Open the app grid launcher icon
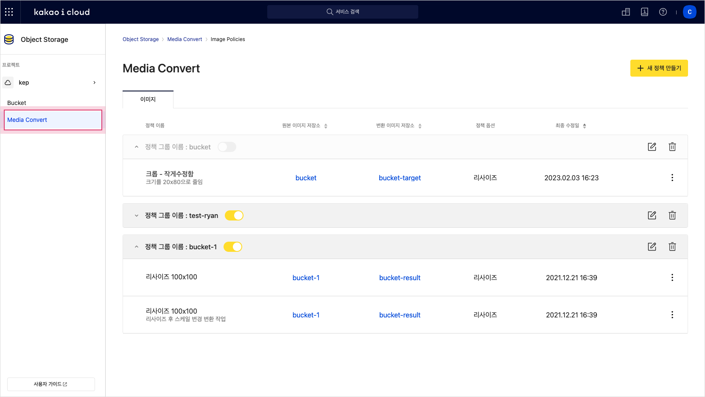The image size is (705, 397). (x=9, y=12)
